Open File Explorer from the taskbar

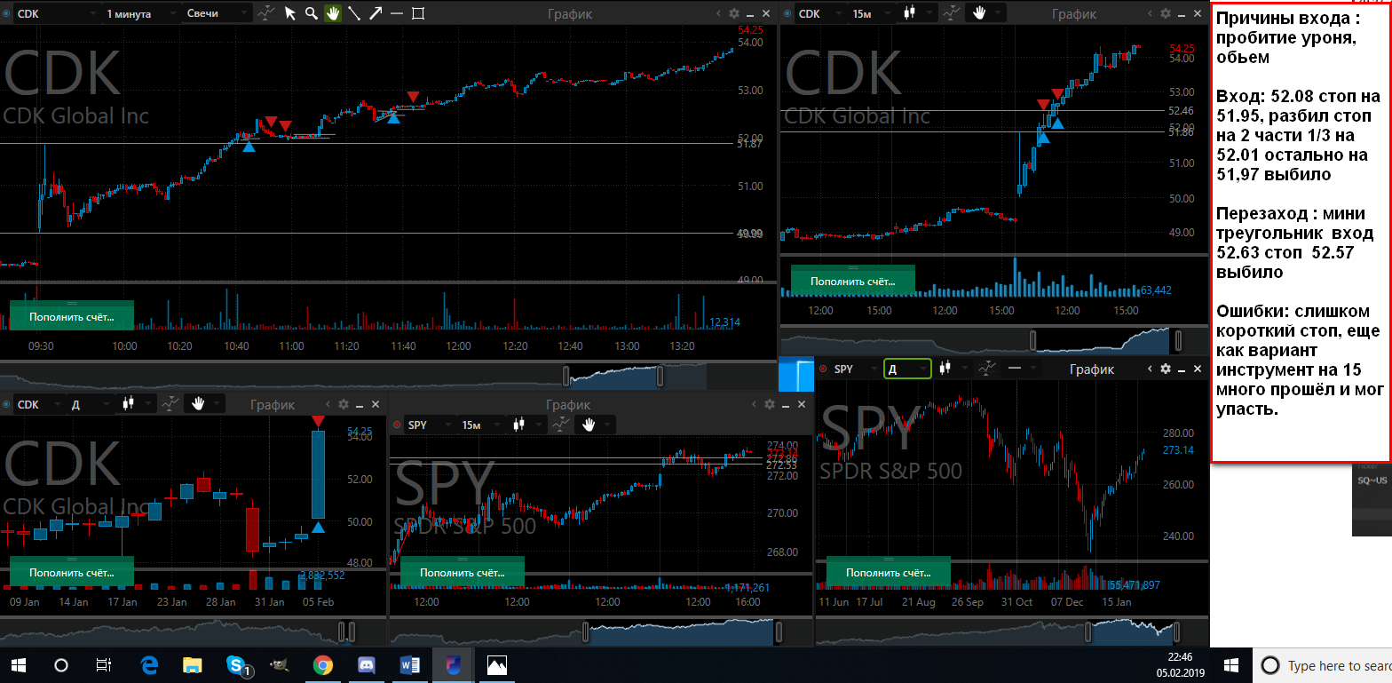pos(193,665)
